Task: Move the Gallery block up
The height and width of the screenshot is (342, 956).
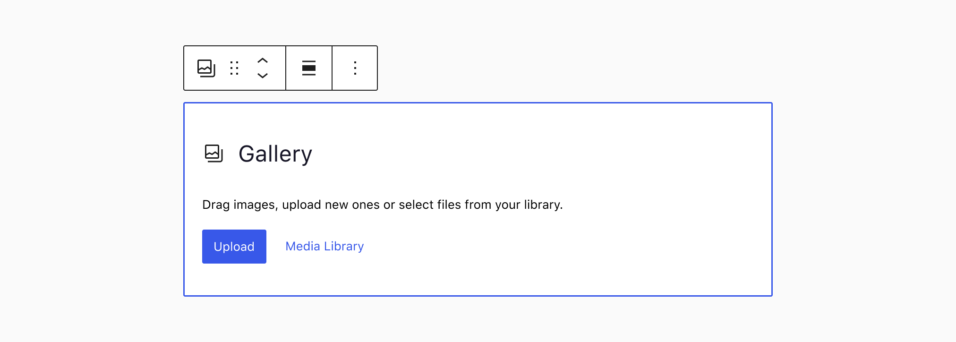Action: tap(263, 60)
